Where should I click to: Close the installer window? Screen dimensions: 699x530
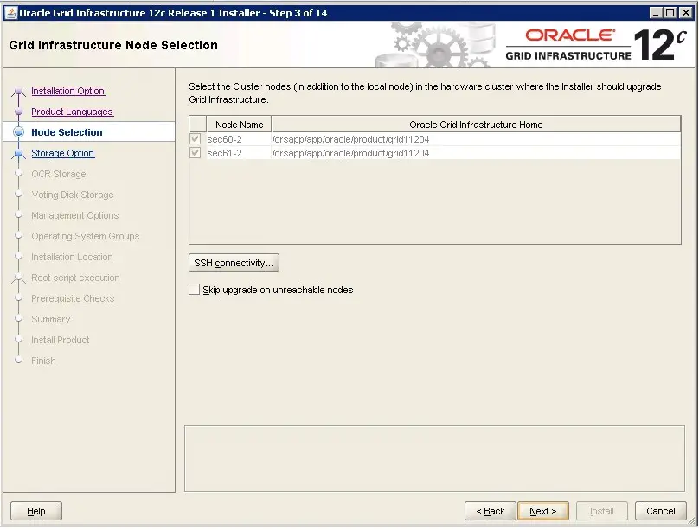tap(686, 13)
